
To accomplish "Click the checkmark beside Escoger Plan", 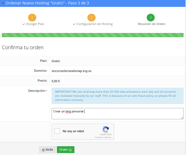I will pyautogui.click(x=24, y=24).
